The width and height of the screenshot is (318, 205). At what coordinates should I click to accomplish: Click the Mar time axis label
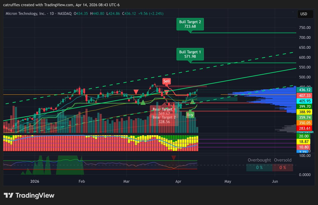[127, 182]
